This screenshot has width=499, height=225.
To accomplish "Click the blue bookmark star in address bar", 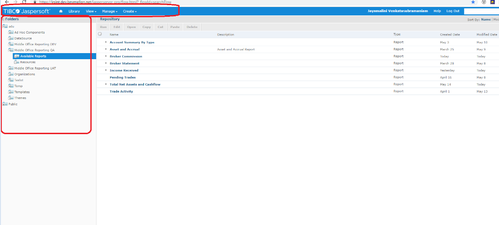I will pos(473,2).
